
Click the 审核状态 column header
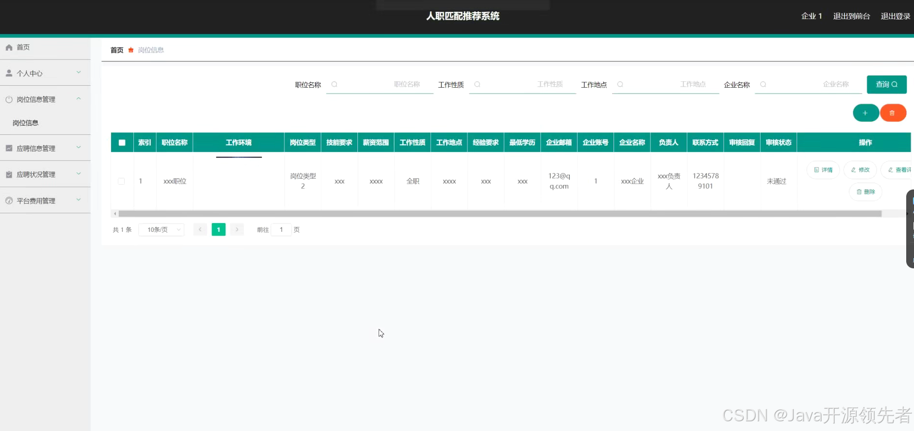pyautogui.click(x=779, y=143)
